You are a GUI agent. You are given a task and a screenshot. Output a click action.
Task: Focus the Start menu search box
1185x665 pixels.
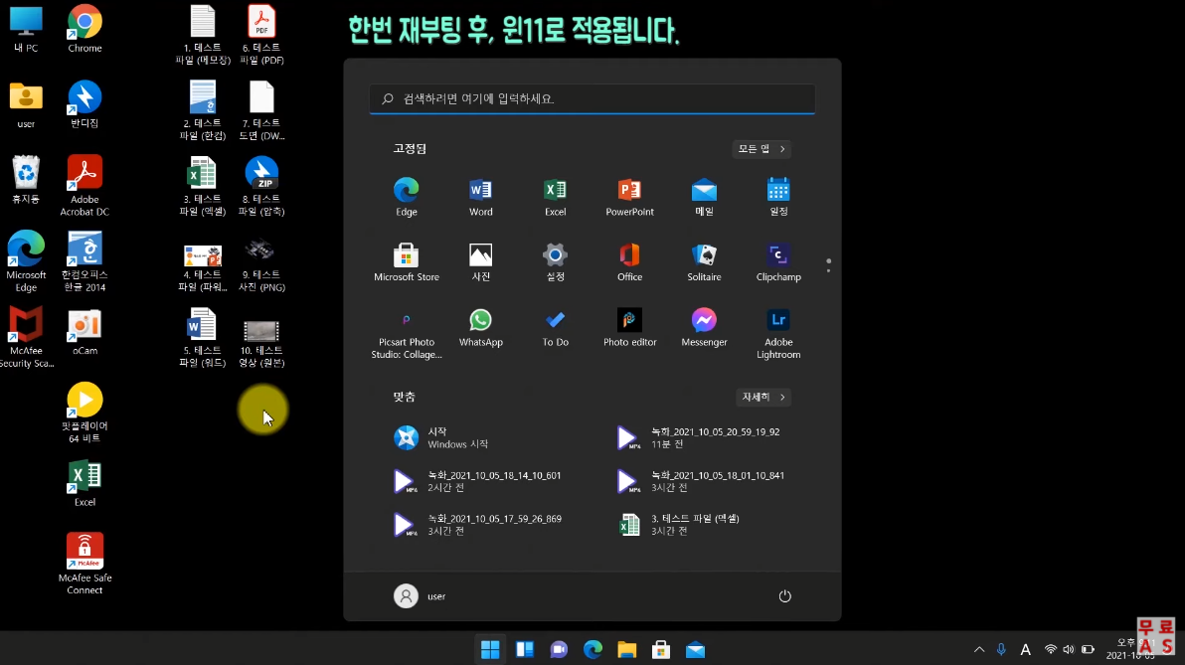click(592, 99)
